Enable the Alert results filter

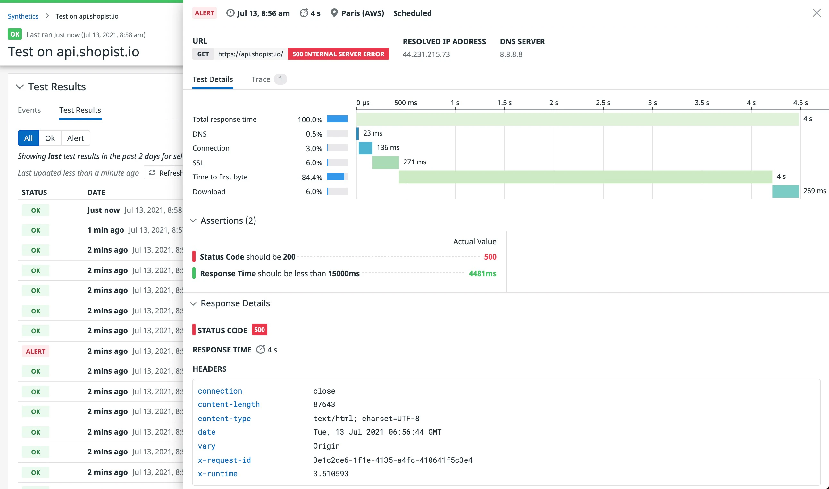click(x=75, y=138)
